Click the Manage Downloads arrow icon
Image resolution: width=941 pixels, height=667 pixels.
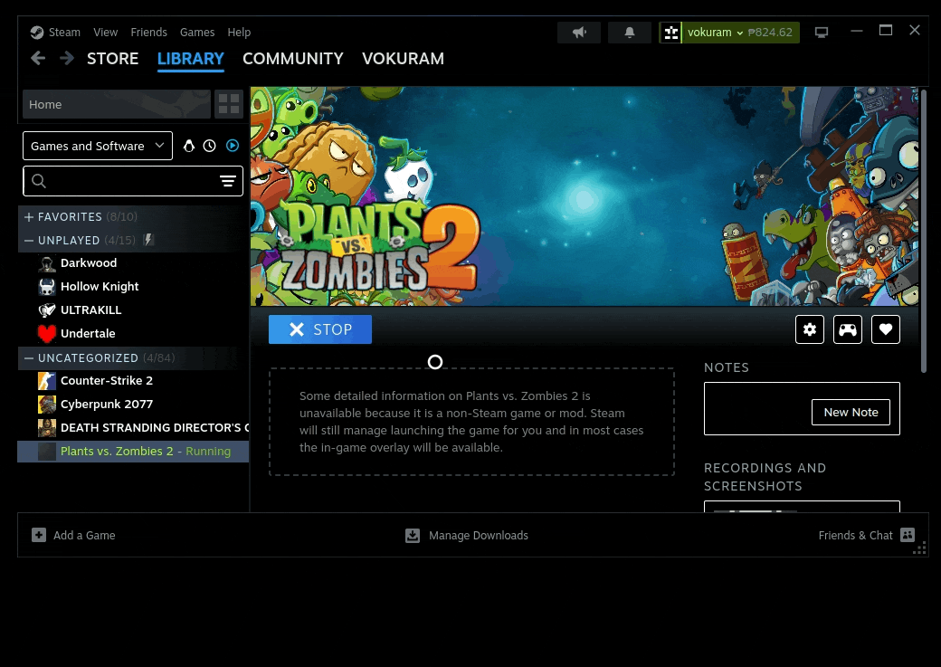click(413, 536)
